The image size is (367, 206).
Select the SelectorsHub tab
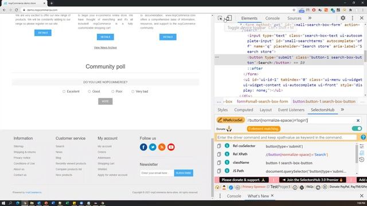coord(322,110)
